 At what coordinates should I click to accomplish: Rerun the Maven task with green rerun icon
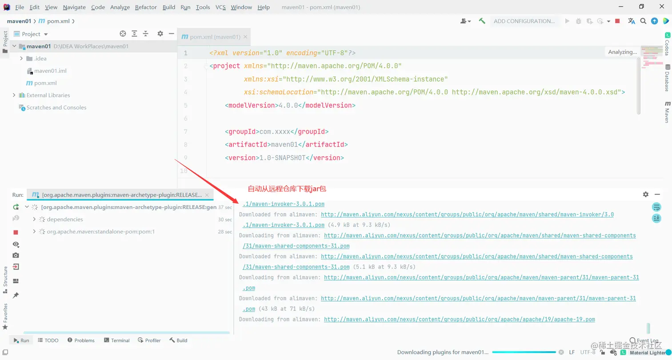(16, 207)
